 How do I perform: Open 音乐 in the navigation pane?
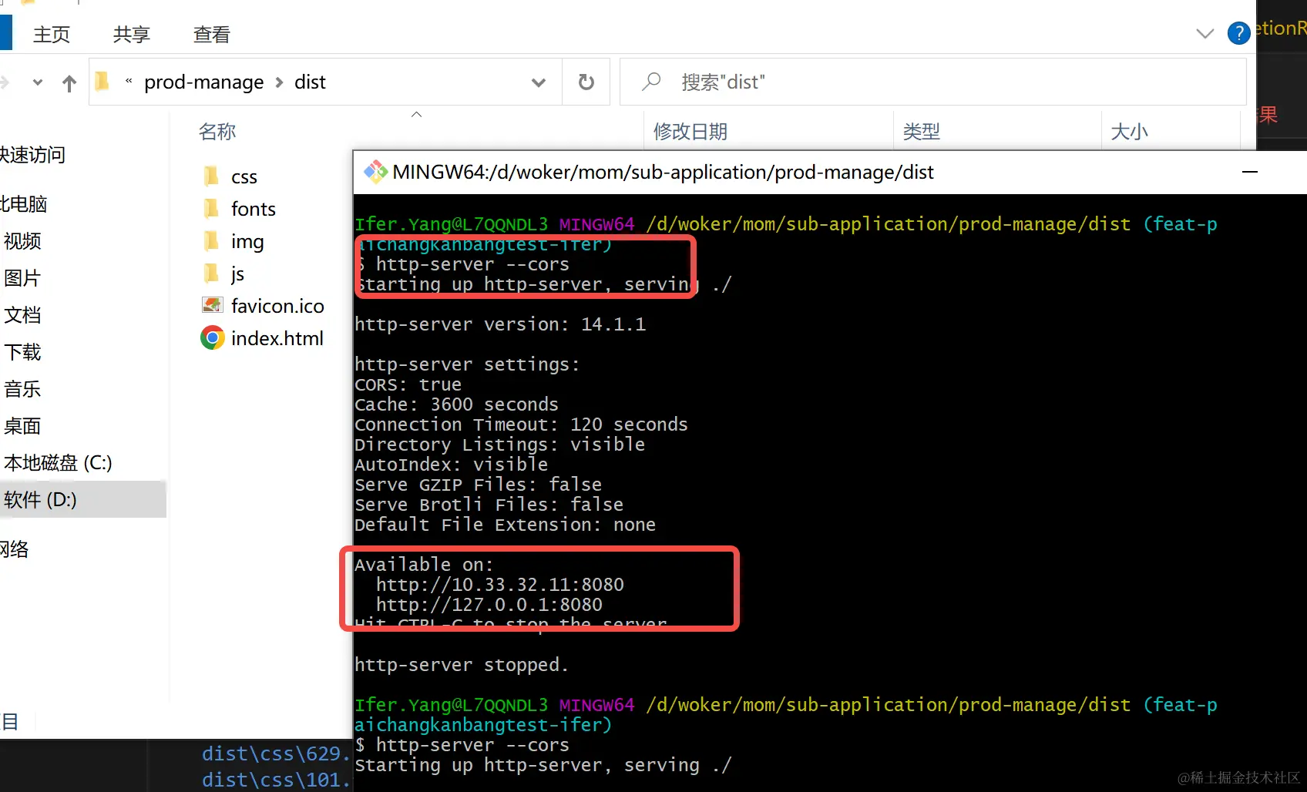[x=22, y=389]
